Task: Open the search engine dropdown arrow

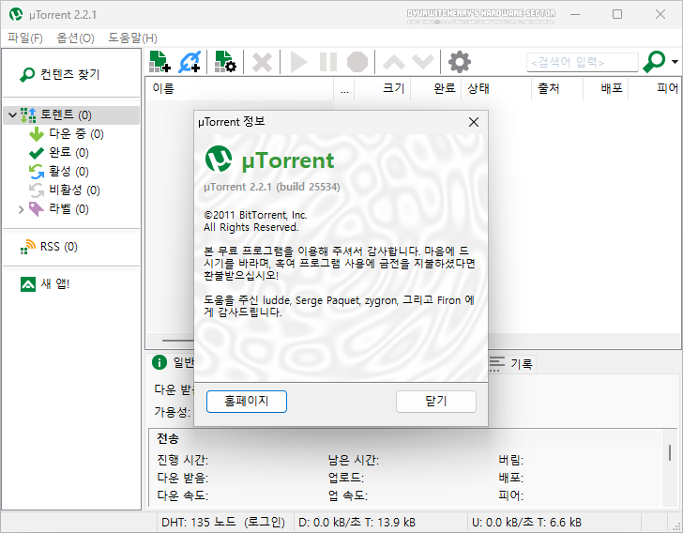Action: click(x=675, y=61)
